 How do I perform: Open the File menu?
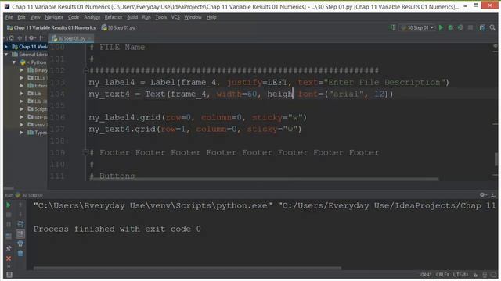9,17
